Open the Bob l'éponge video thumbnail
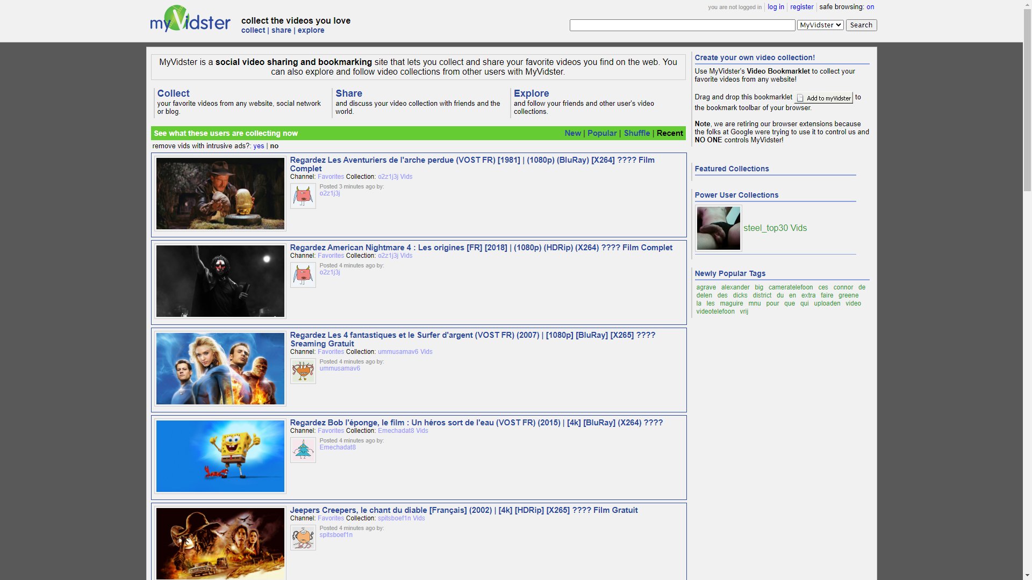Viewport: 1032px width, 580px height. tap(220, 456)
